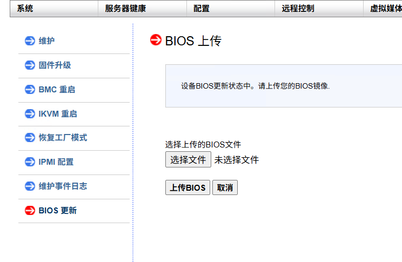Click the arrow icon next to 恢复工厂模式
The height and width of the screenshot is (262, 402).
(30, 138)
